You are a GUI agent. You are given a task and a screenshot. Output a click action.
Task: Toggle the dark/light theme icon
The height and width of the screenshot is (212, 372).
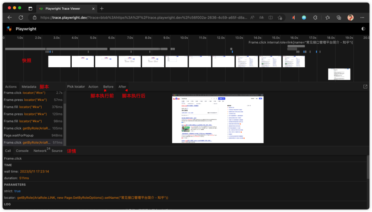[363, 29]
